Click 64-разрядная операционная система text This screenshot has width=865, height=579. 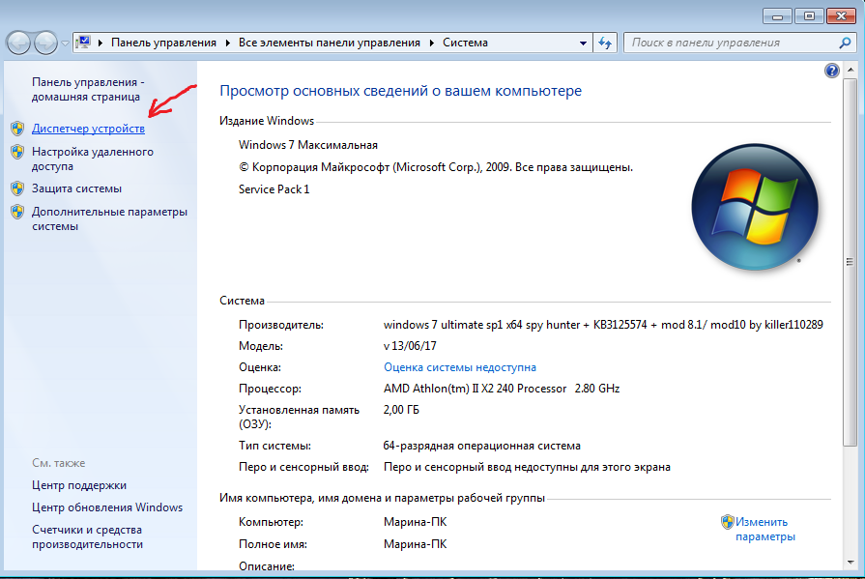click(481, 446)
